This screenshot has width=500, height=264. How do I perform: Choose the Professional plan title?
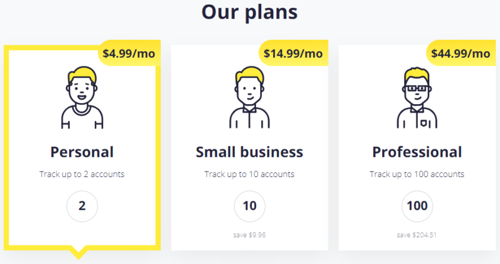[x=417, y=152]
